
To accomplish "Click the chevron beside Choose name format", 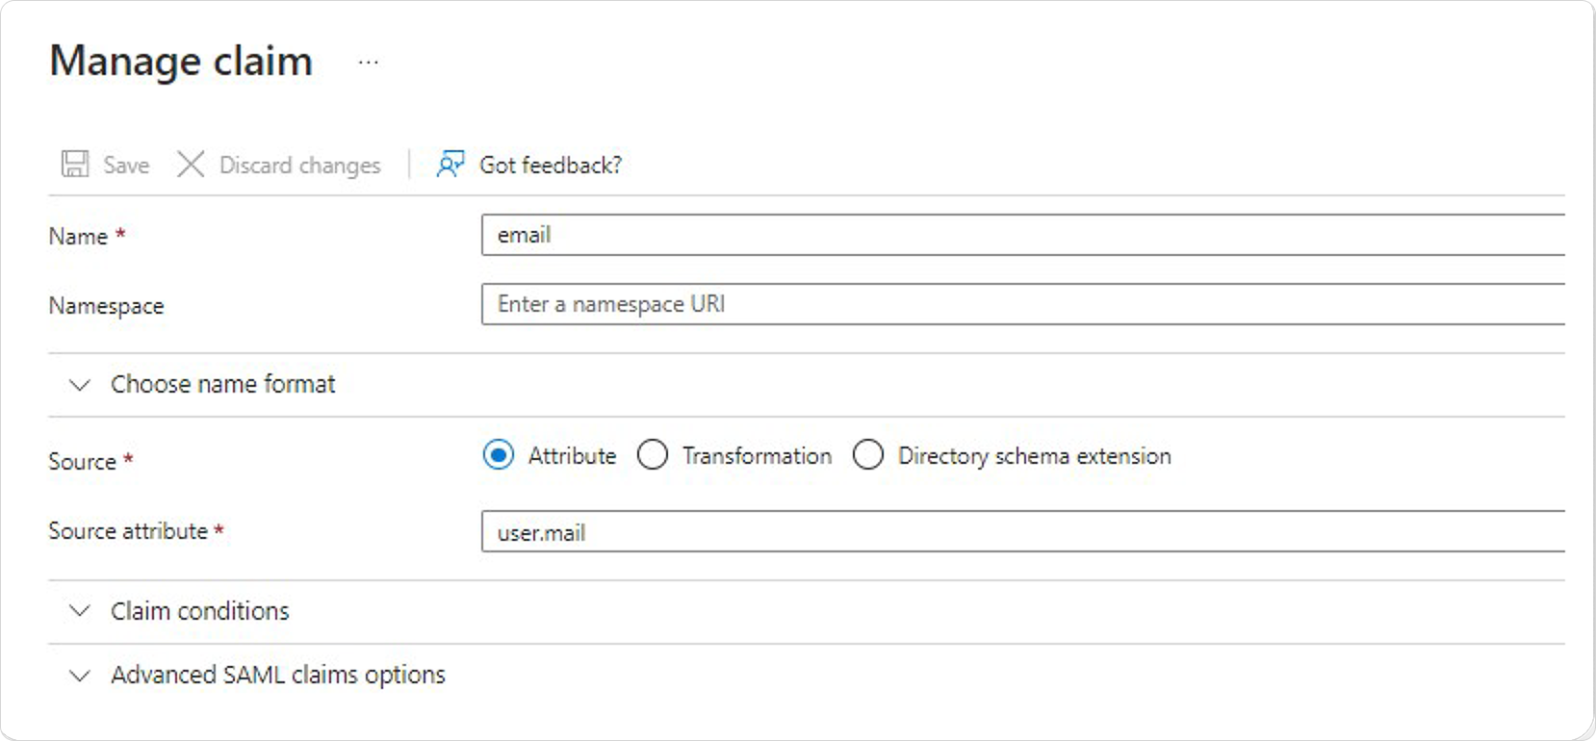I will (80, 385).
